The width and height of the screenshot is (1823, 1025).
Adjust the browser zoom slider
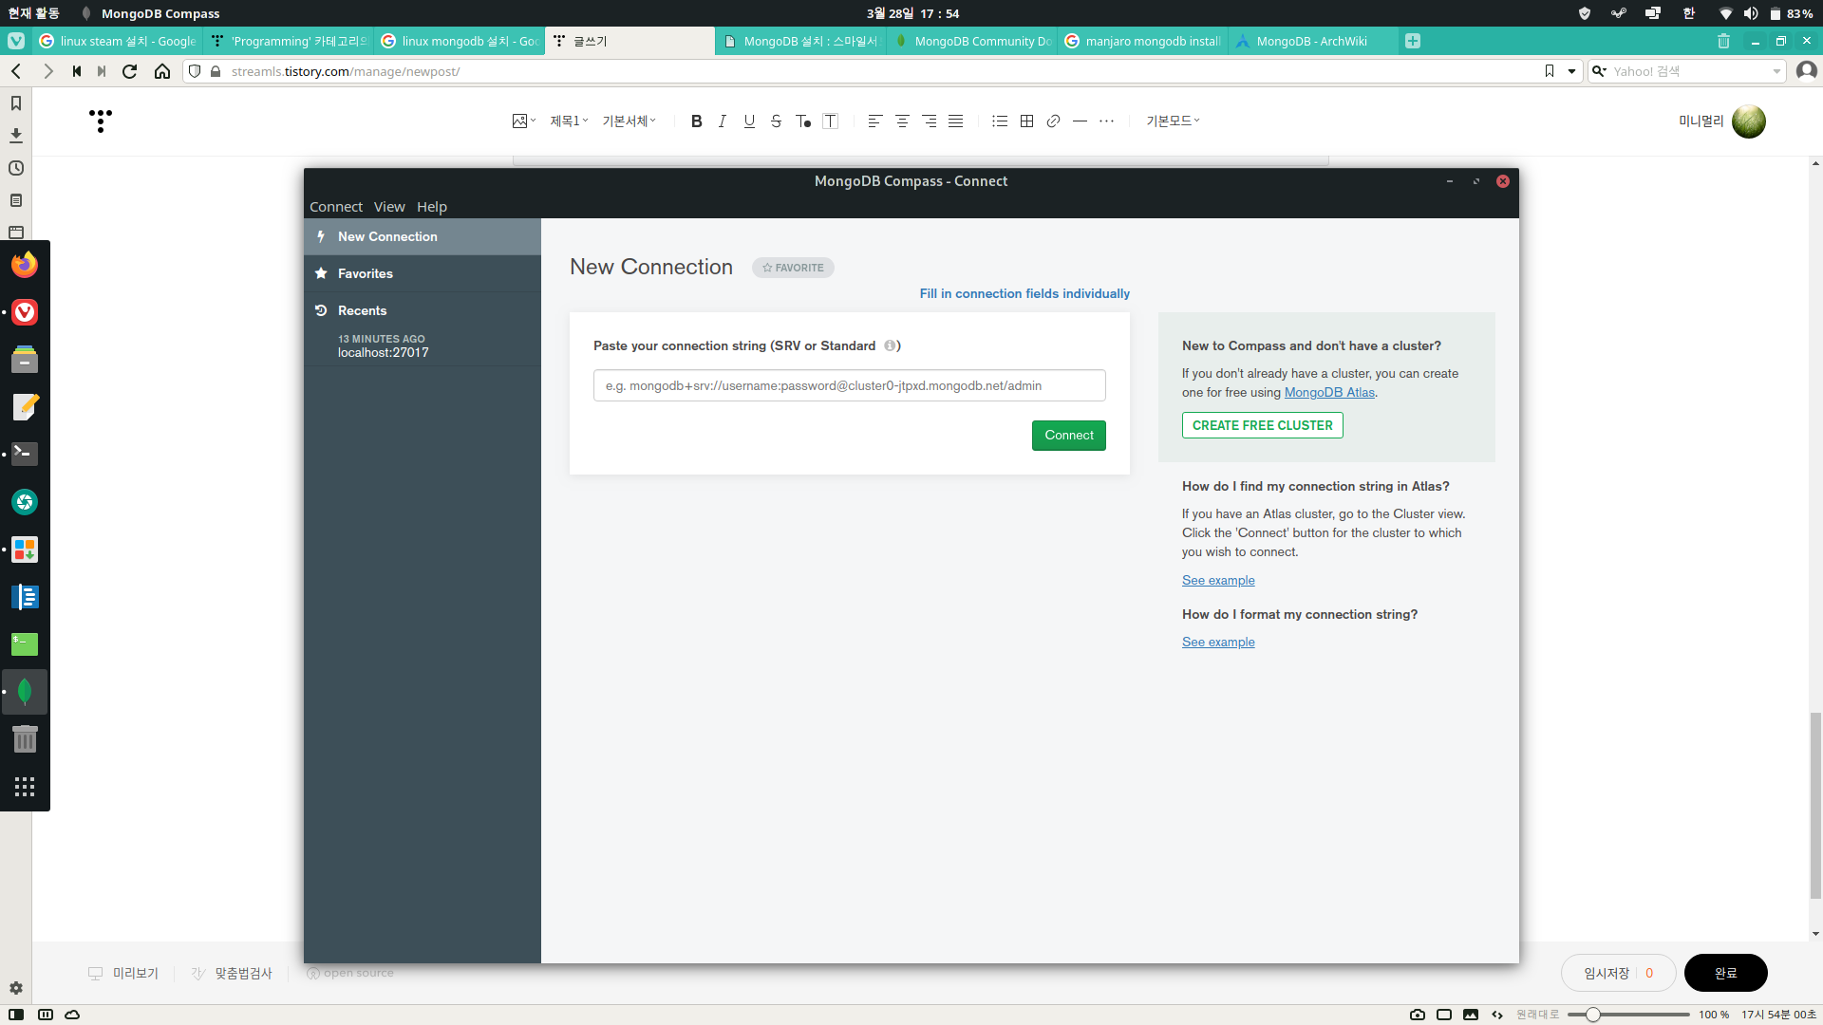click(1593, 1015)
